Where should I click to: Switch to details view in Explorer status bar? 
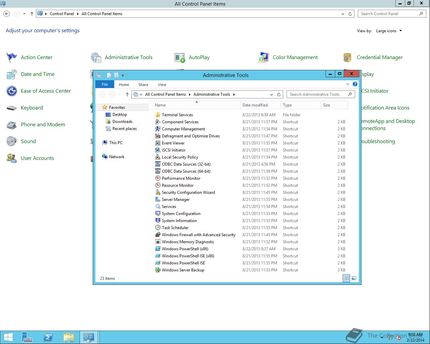point(346,278)
